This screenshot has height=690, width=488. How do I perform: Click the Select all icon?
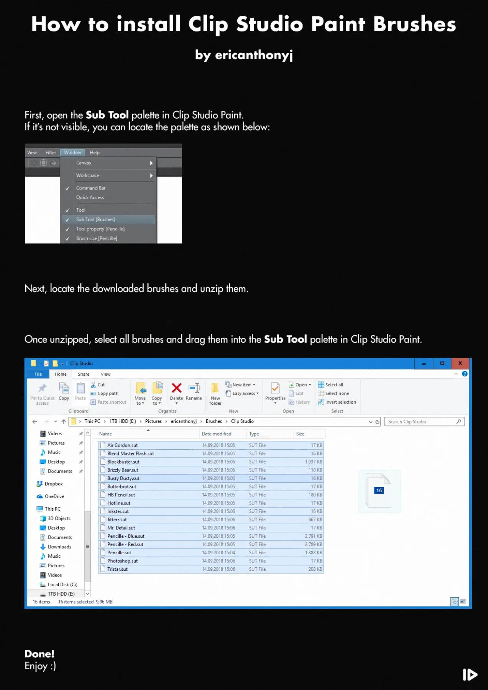coord(321,384)
